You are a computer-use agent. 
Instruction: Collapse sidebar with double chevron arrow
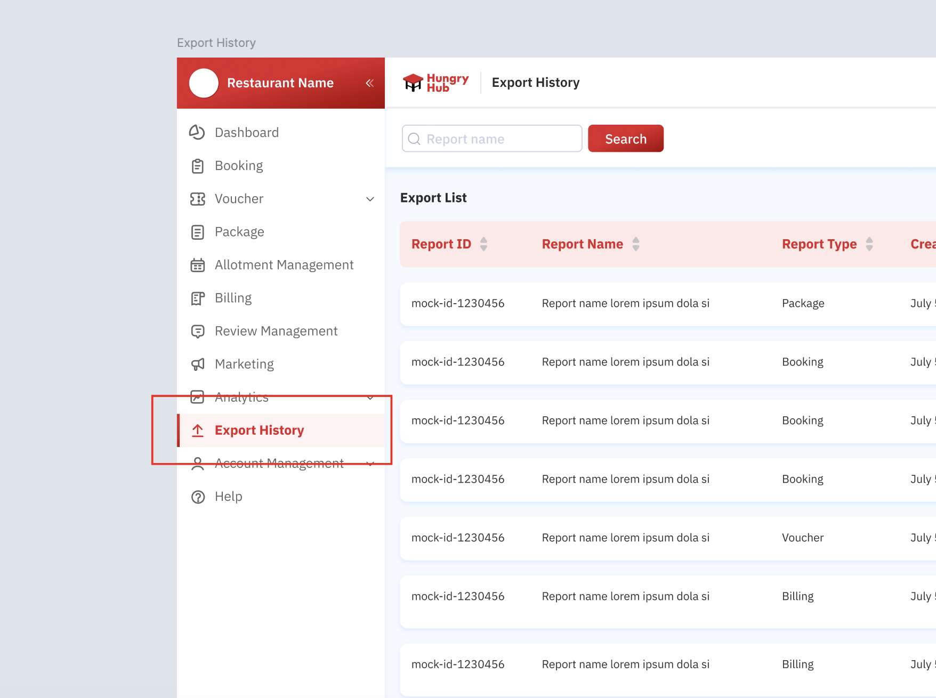(369, 83)
